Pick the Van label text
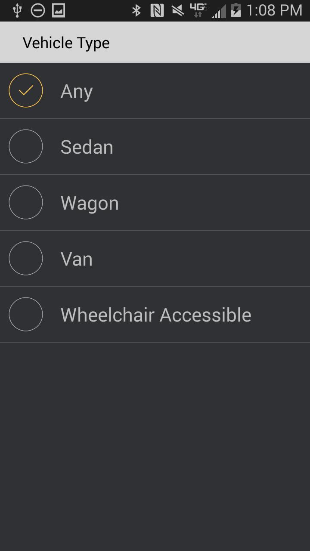Viewport: 310px width, 551px height. click(77, 259)
